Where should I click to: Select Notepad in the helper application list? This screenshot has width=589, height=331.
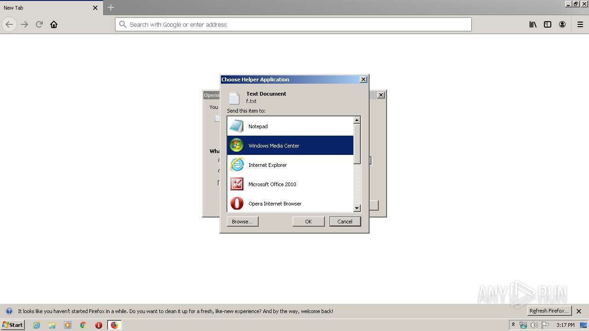tap(290, 126)
